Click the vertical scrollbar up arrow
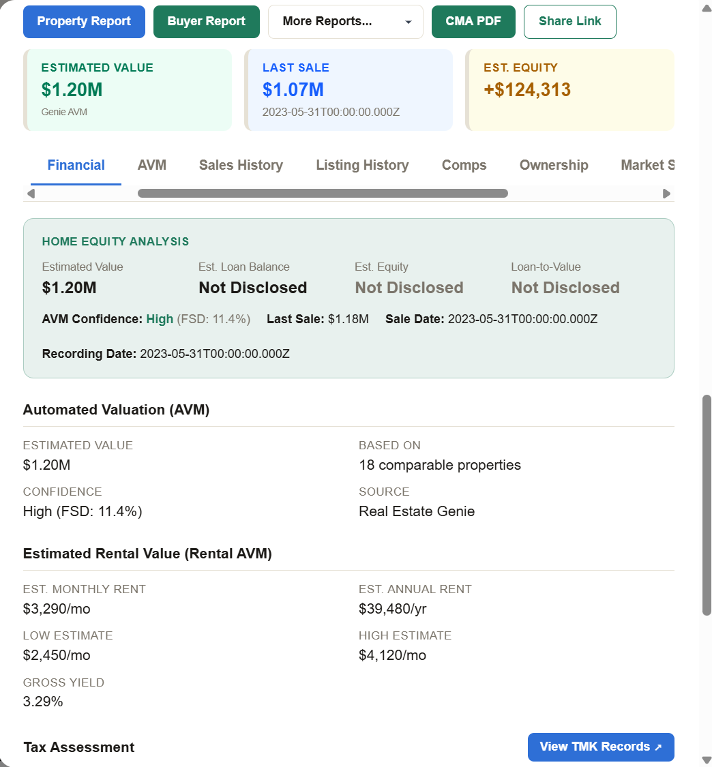The height and width of the screenshot is (767, 712). click(707, 9)
